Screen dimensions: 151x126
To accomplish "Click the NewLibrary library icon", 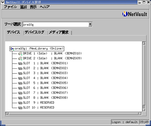I will click(12, 49).
